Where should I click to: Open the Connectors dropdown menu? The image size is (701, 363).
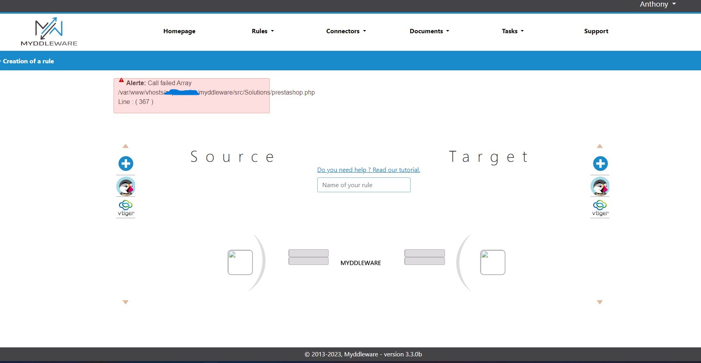pos(345,31)
